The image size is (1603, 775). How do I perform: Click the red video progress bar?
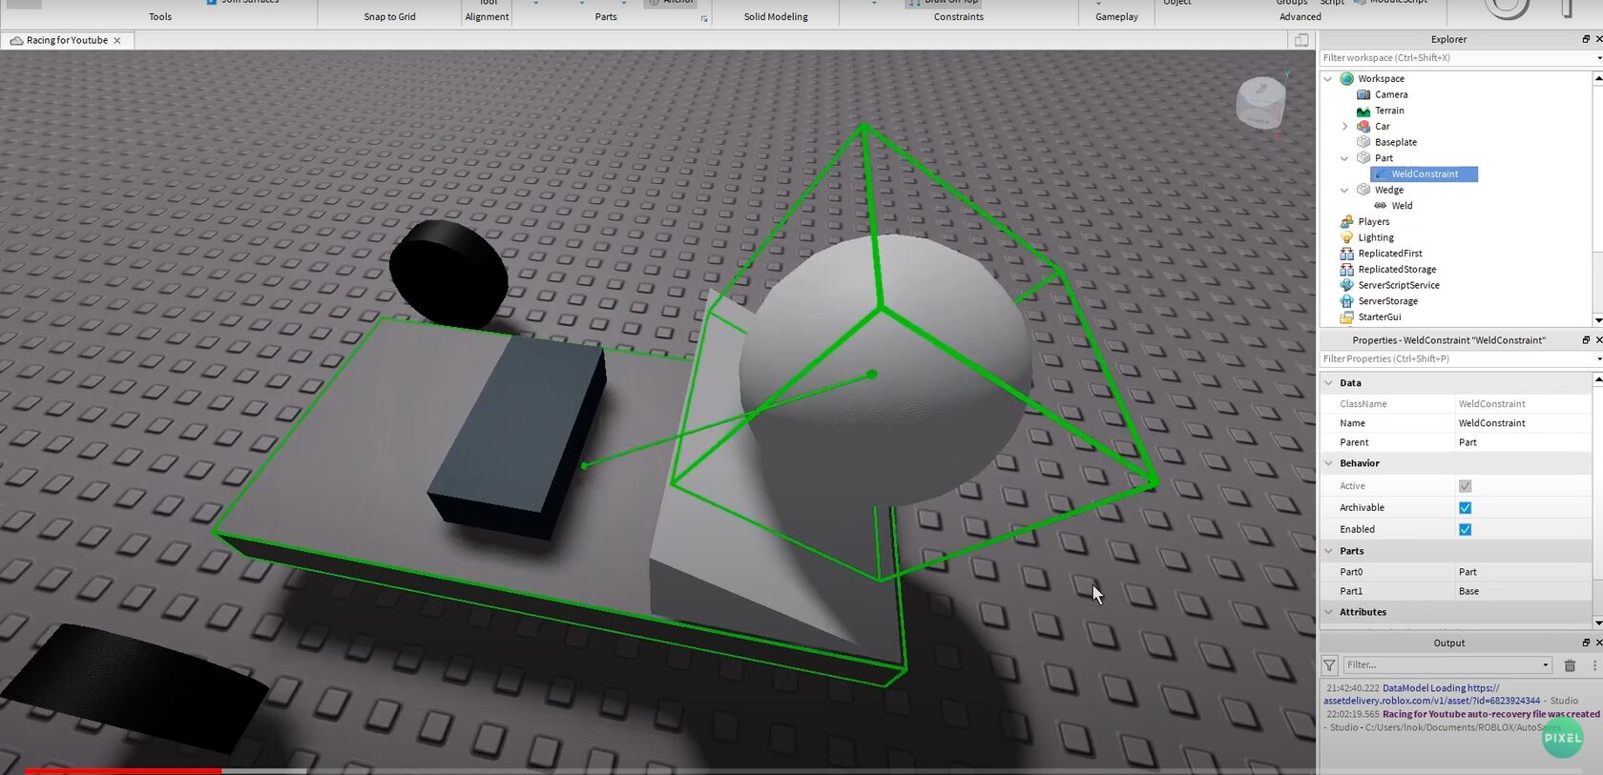(122, 770)
